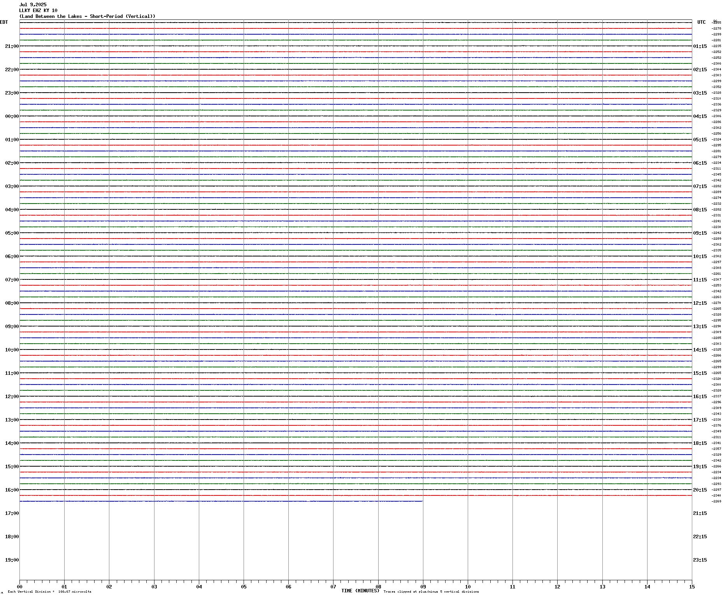Click the 'Land Between the Lakes' station title
The width and height of the screenshot is (723, 597).
coord(87,16)
